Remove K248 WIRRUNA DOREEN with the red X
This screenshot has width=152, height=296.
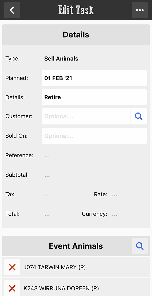[12, 288]
